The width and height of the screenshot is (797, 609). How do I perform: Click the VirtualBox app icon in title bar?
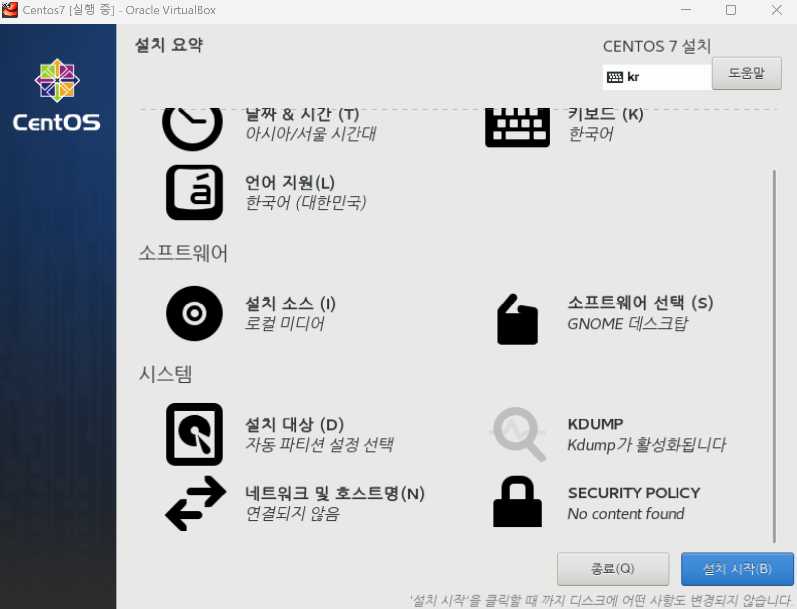point(10,10)
